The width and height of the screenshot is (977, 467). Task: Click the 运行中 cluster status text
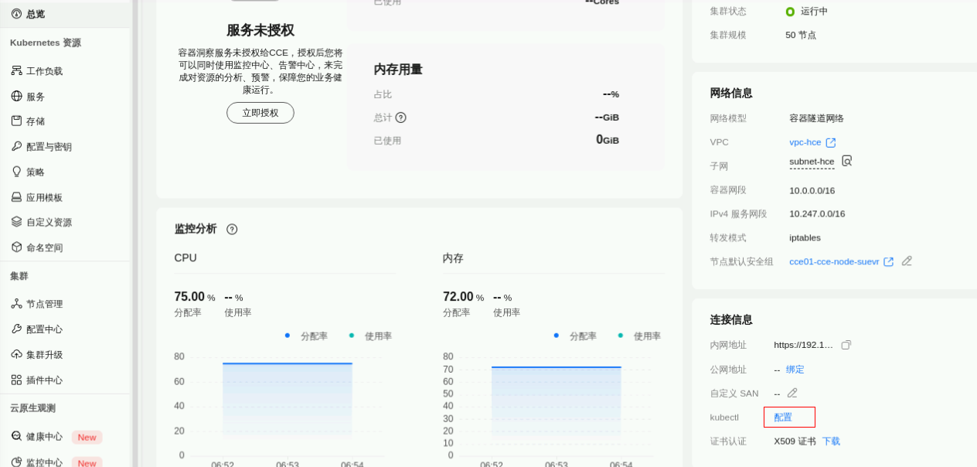click(814, 12)
